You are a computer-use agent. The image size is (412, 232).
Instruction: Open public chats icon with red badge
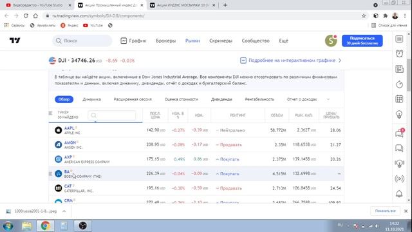coord(399,133)
